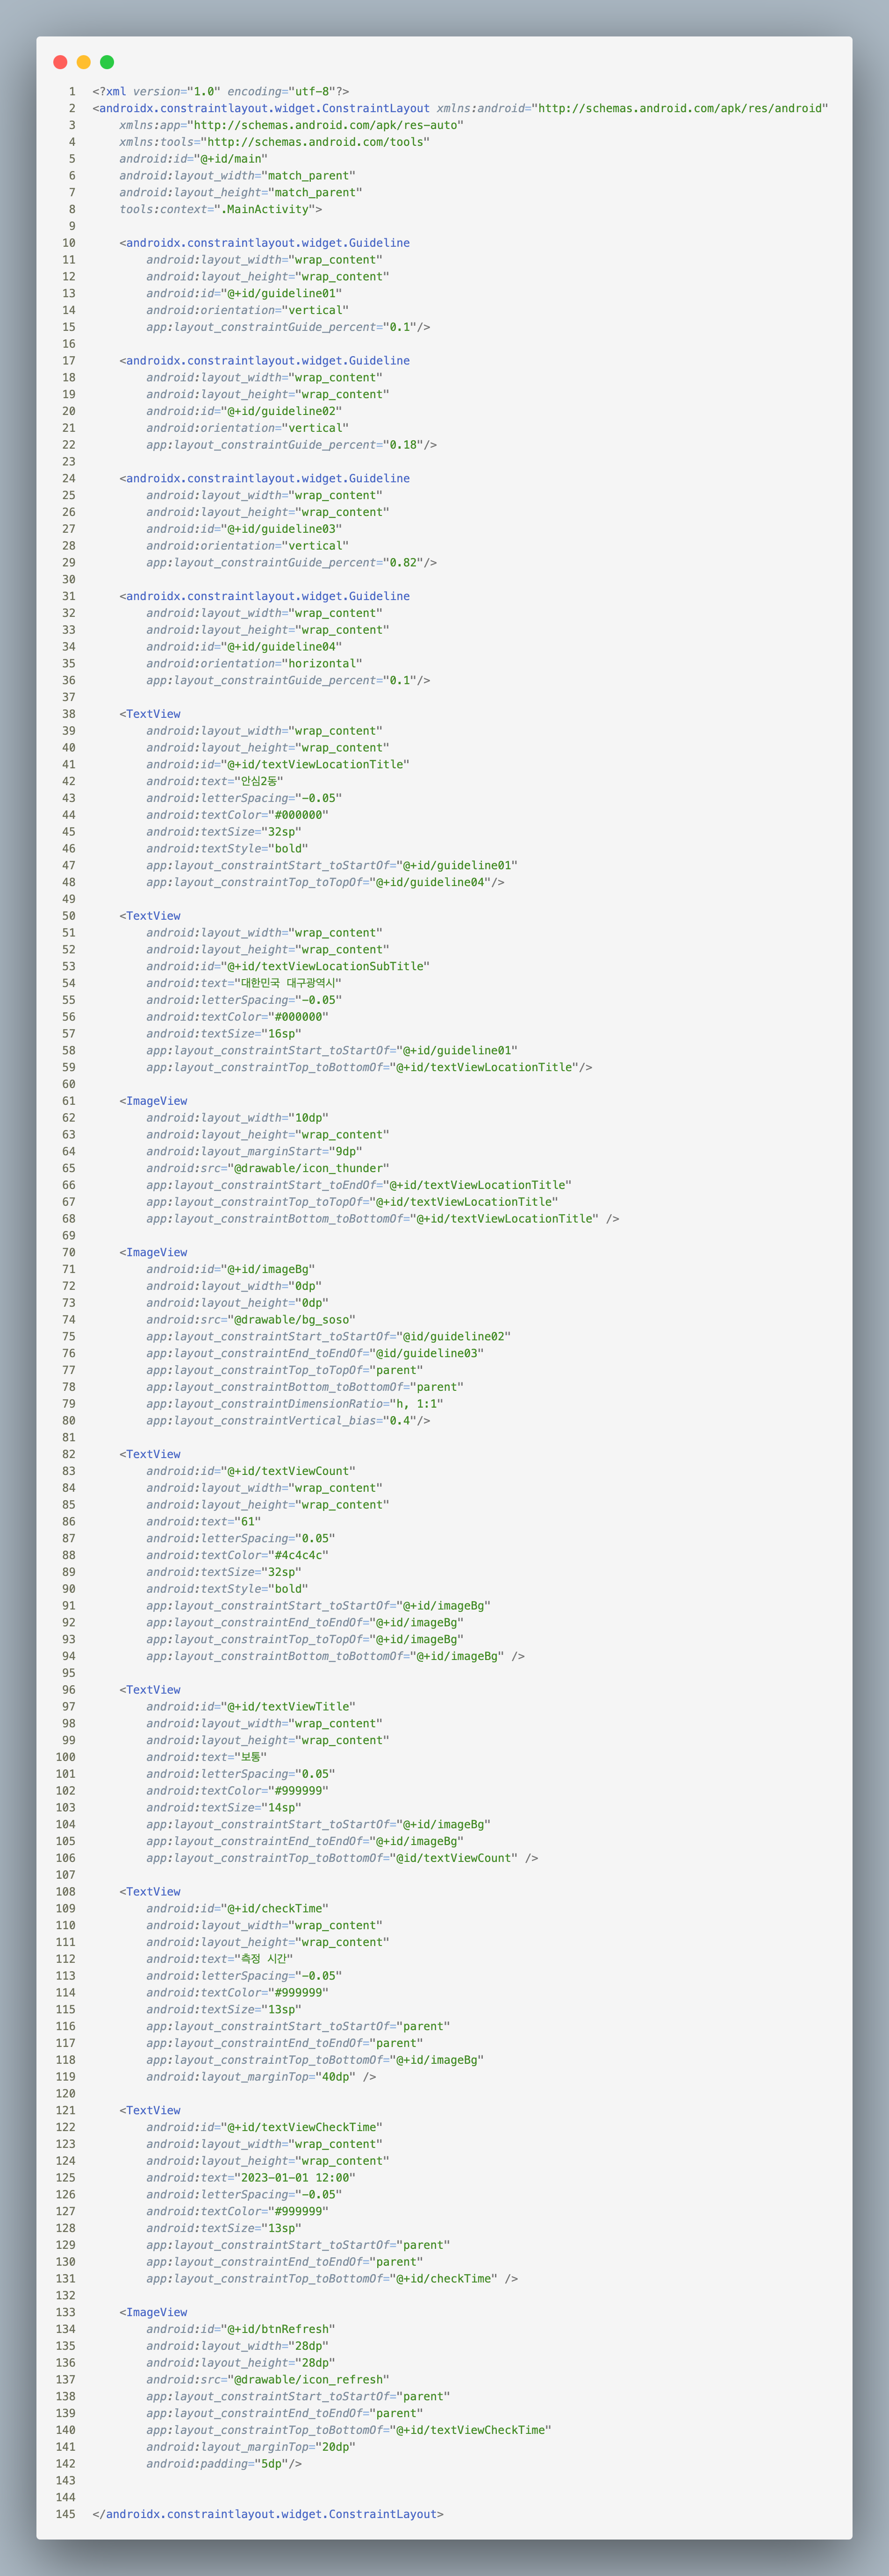This screenshot has height=2576, width=889.
Task: Click the text value "대한민국 대구광역시"
Action: tap(288, 983)
